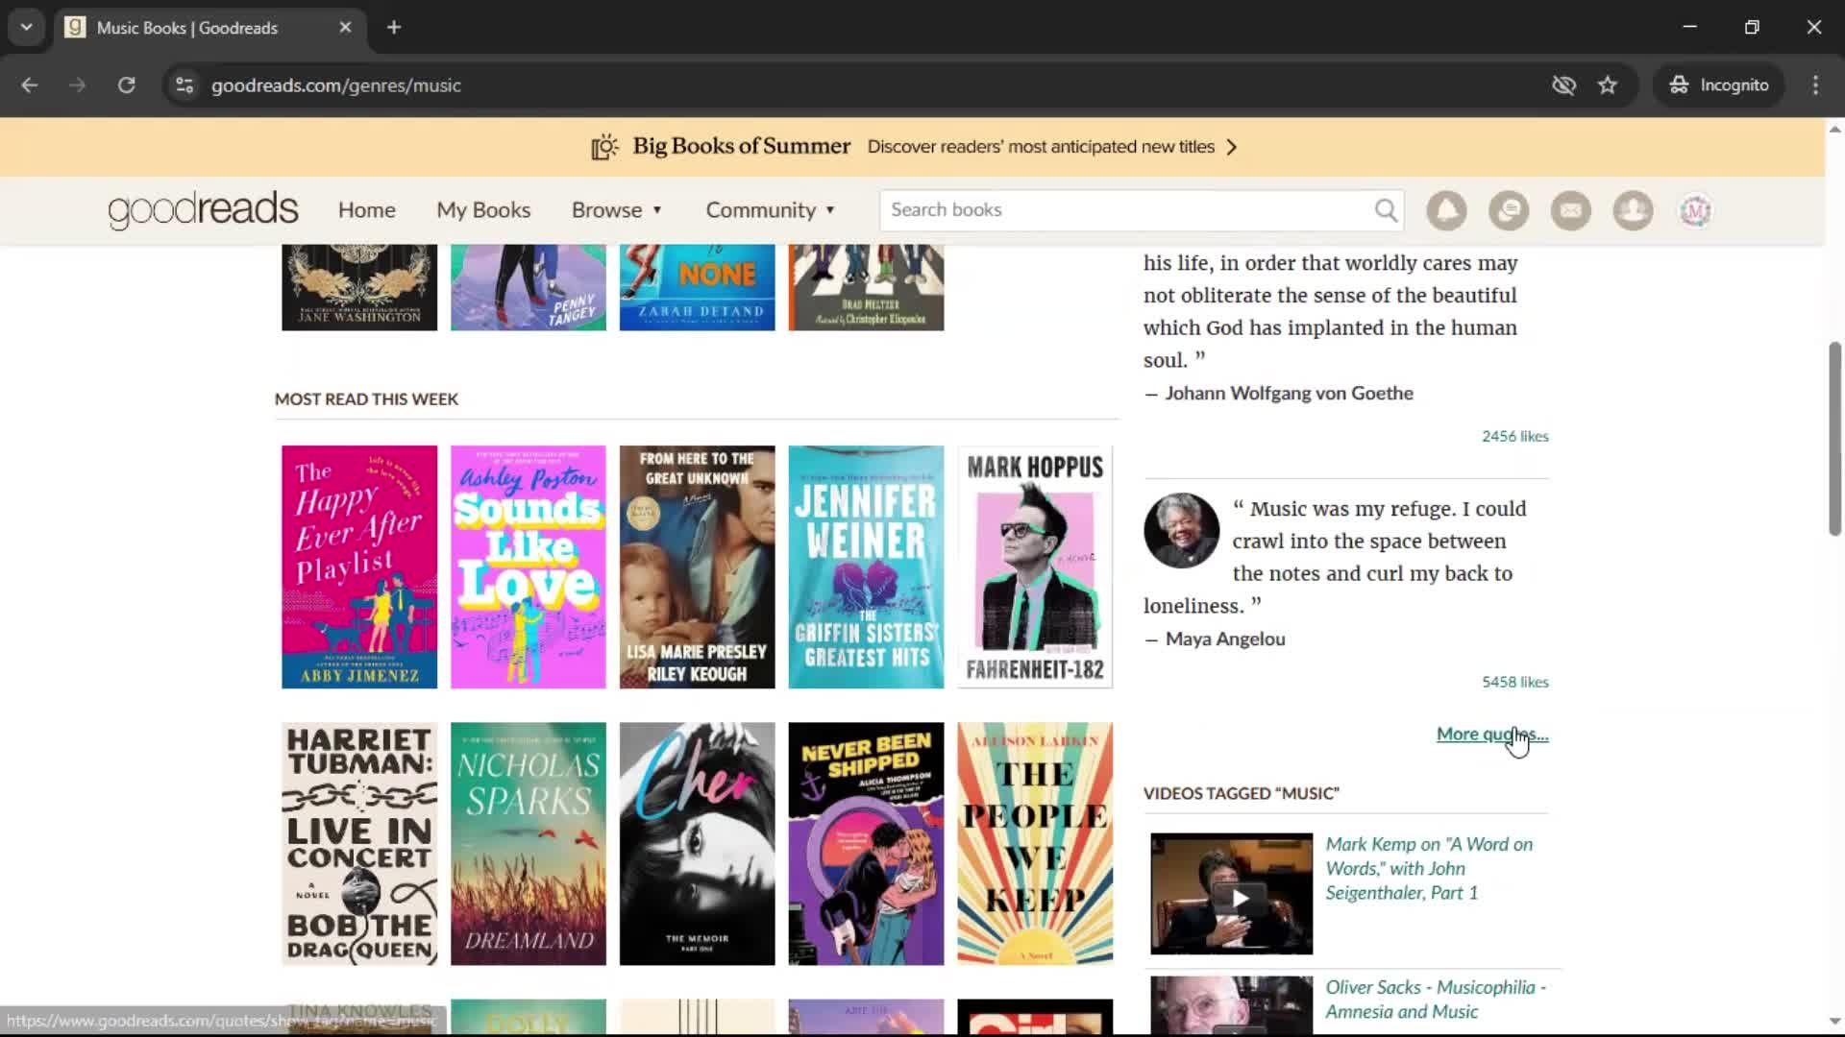Screen dimensions: 1845x1037
Task: Open the profile avatar menu
Action: [x=1695, y=210]
